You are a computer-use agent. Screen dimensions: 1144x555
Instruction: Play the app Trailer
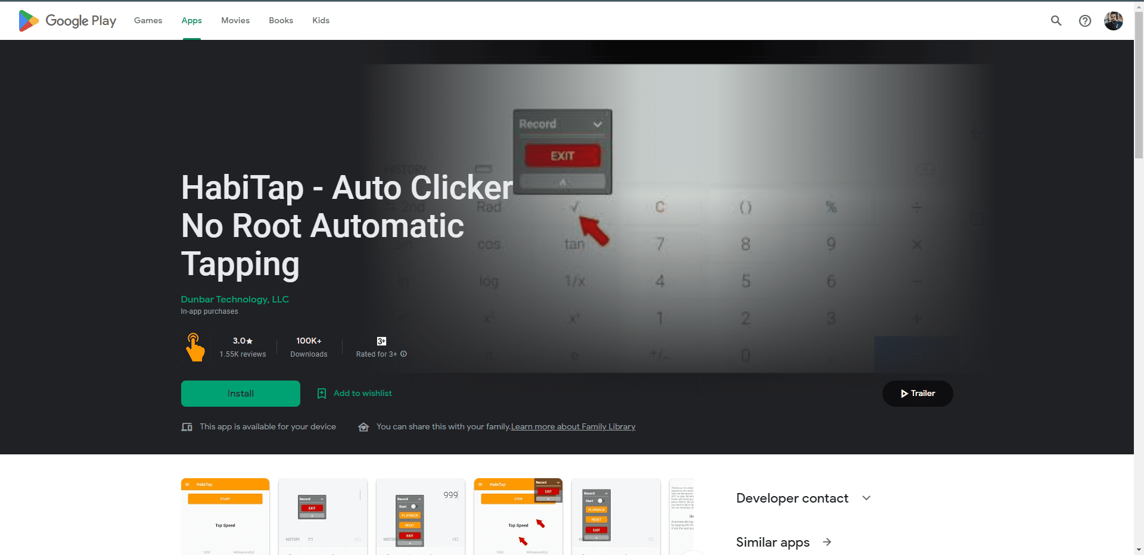click(x=918, y=394)
